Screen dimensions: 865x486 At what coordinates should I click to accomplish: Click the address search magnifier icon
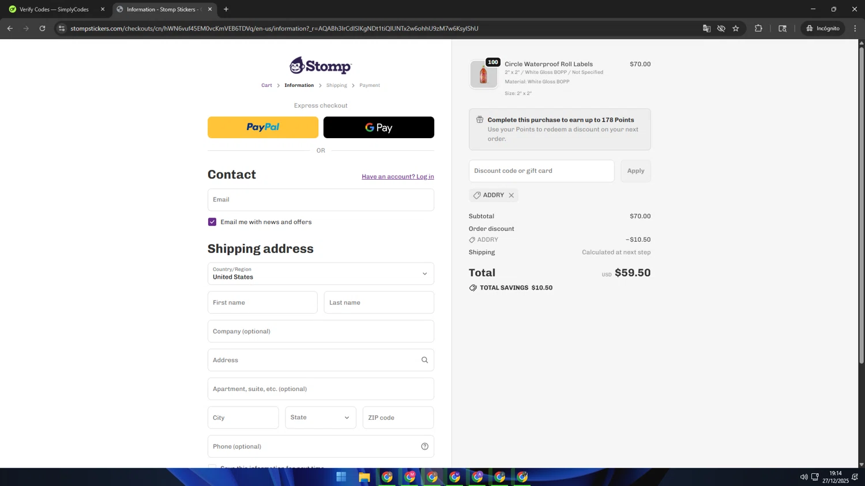[425, 360]
